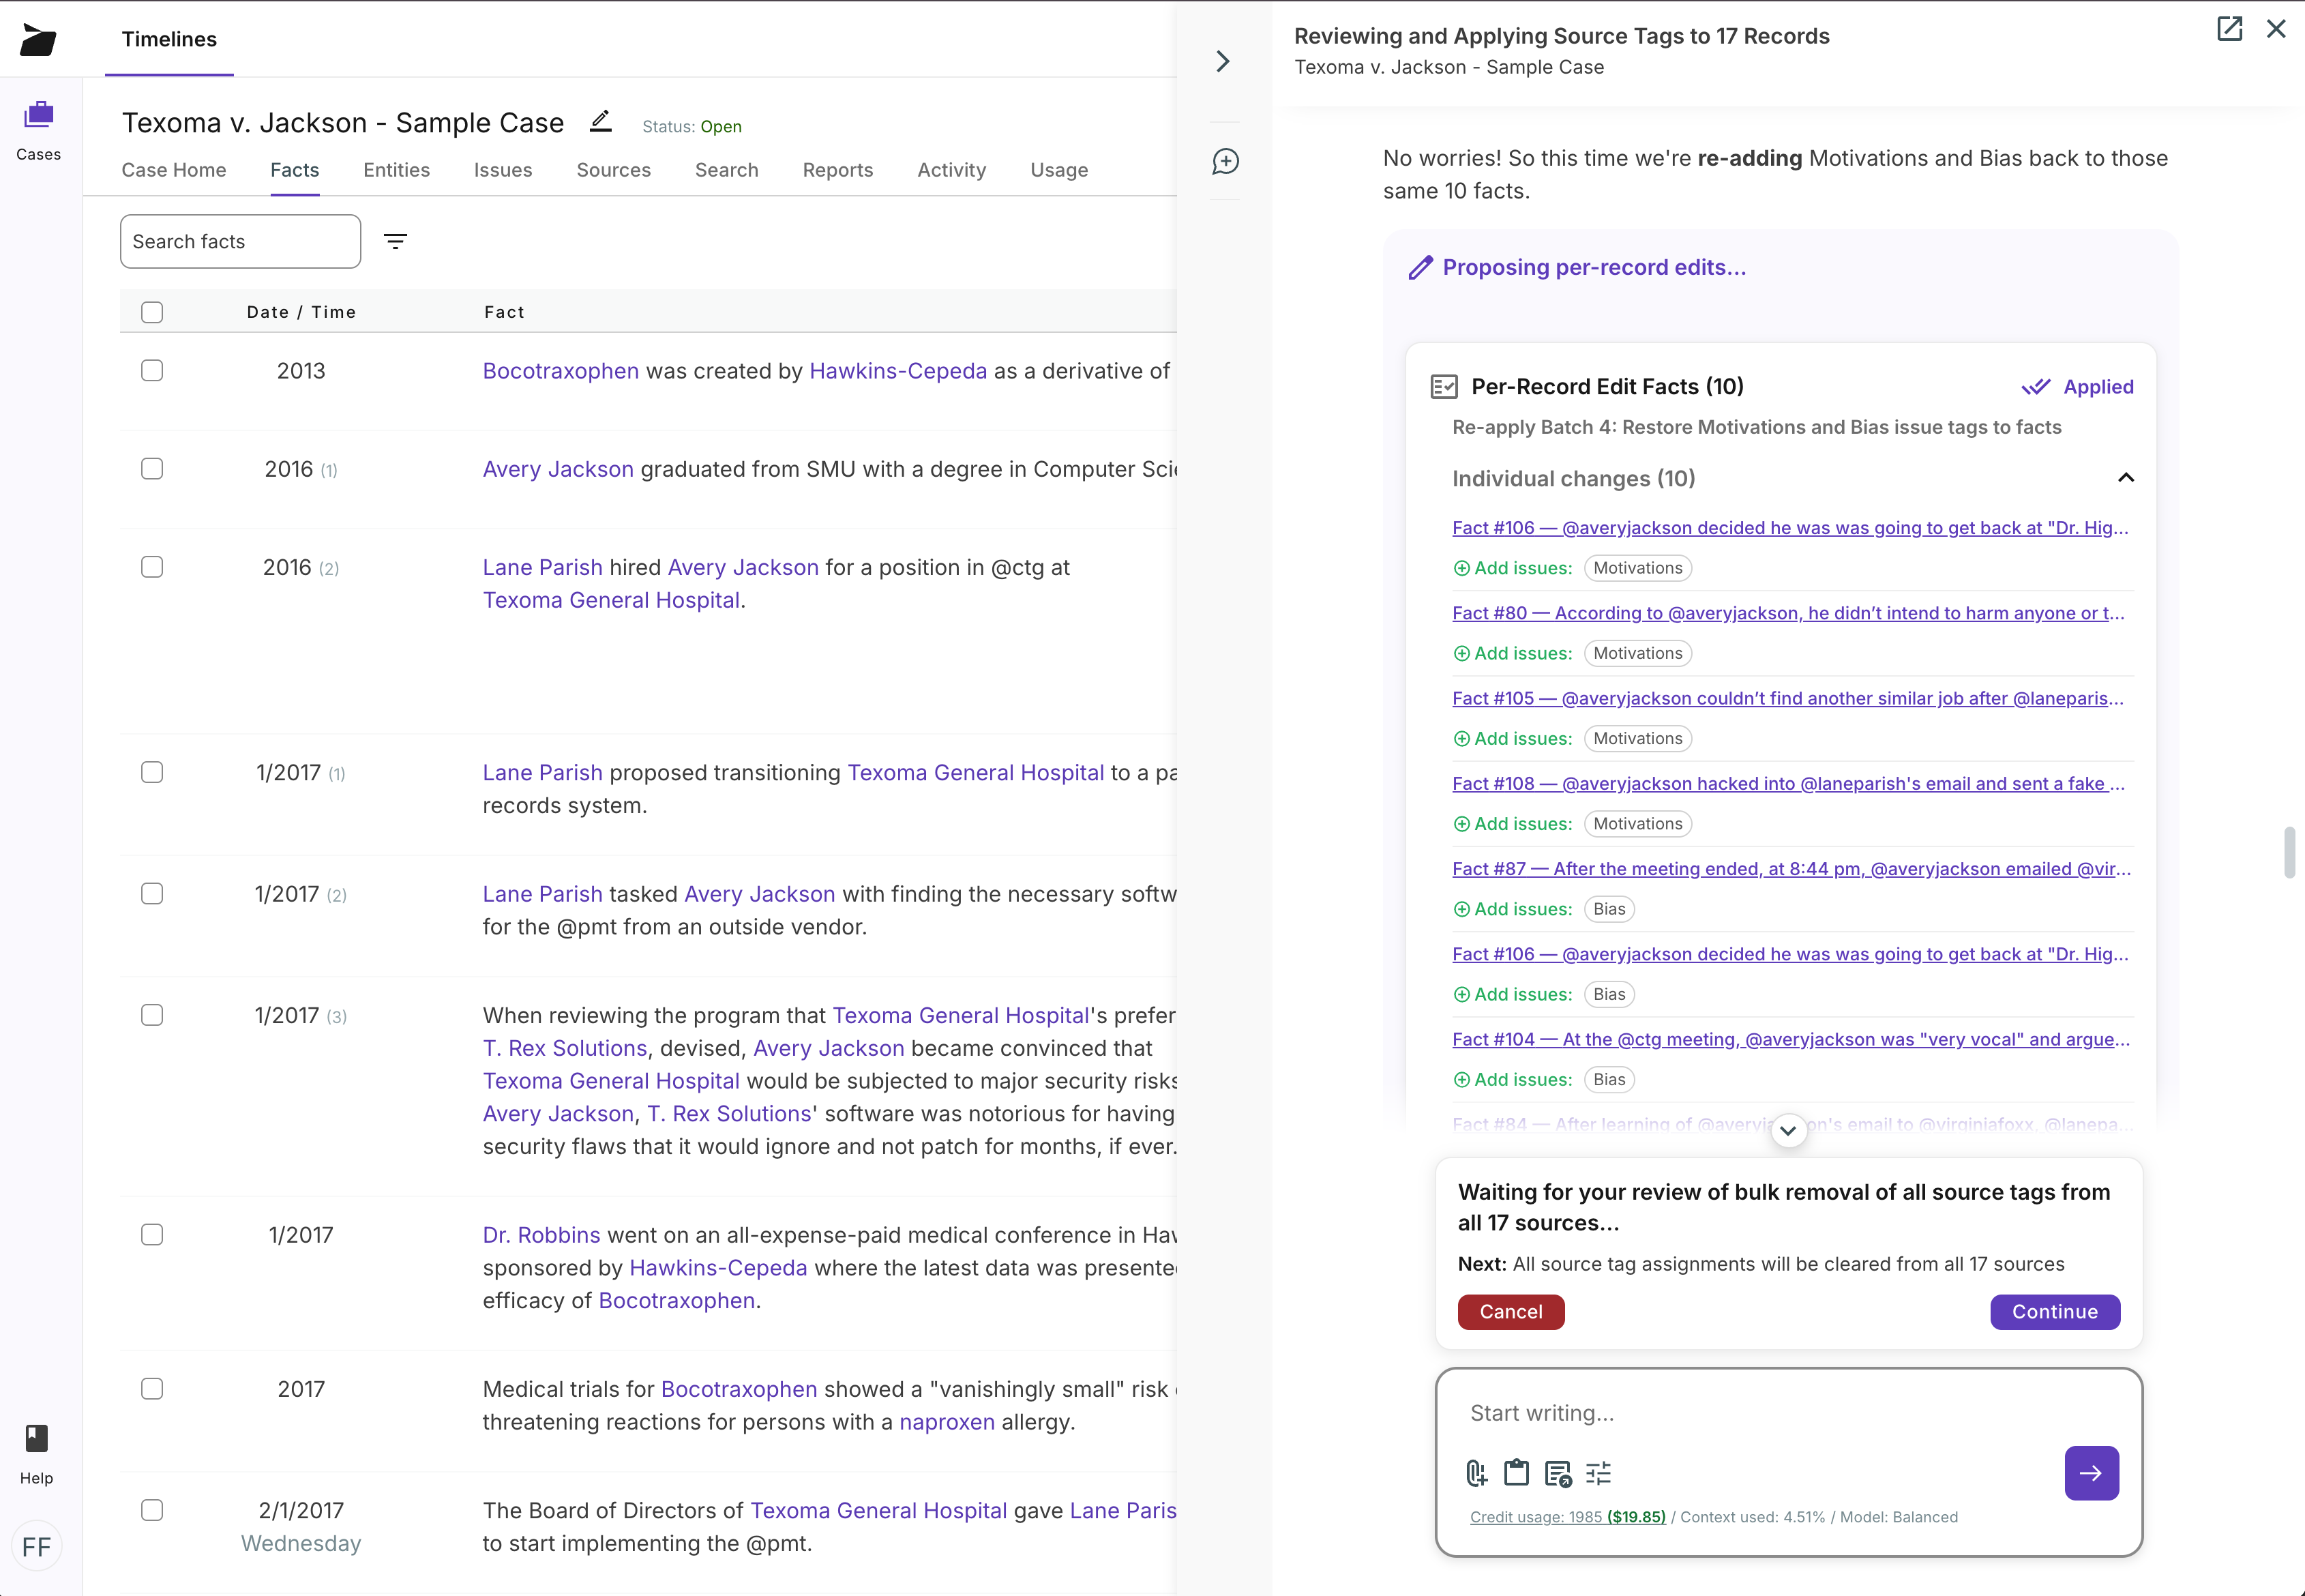Click the Search facts input field
This screenshot has width=2305, height=1596.
tap(240, 241)
